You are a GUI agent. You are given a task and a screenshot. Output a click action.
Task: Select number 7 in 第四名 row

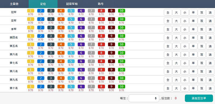[x=91, y=36]
